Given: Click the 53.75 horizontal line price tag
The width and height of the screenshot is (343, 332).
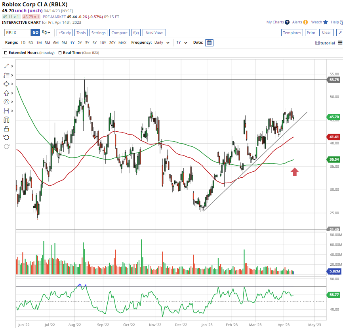Looking at the screenshot, I should point(333,80).
